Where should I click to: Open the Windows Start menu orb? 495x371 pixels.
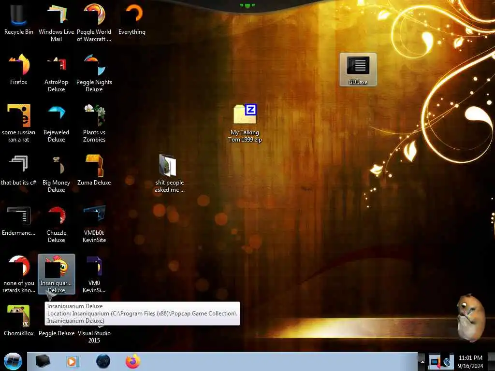[x=13, y=361]
